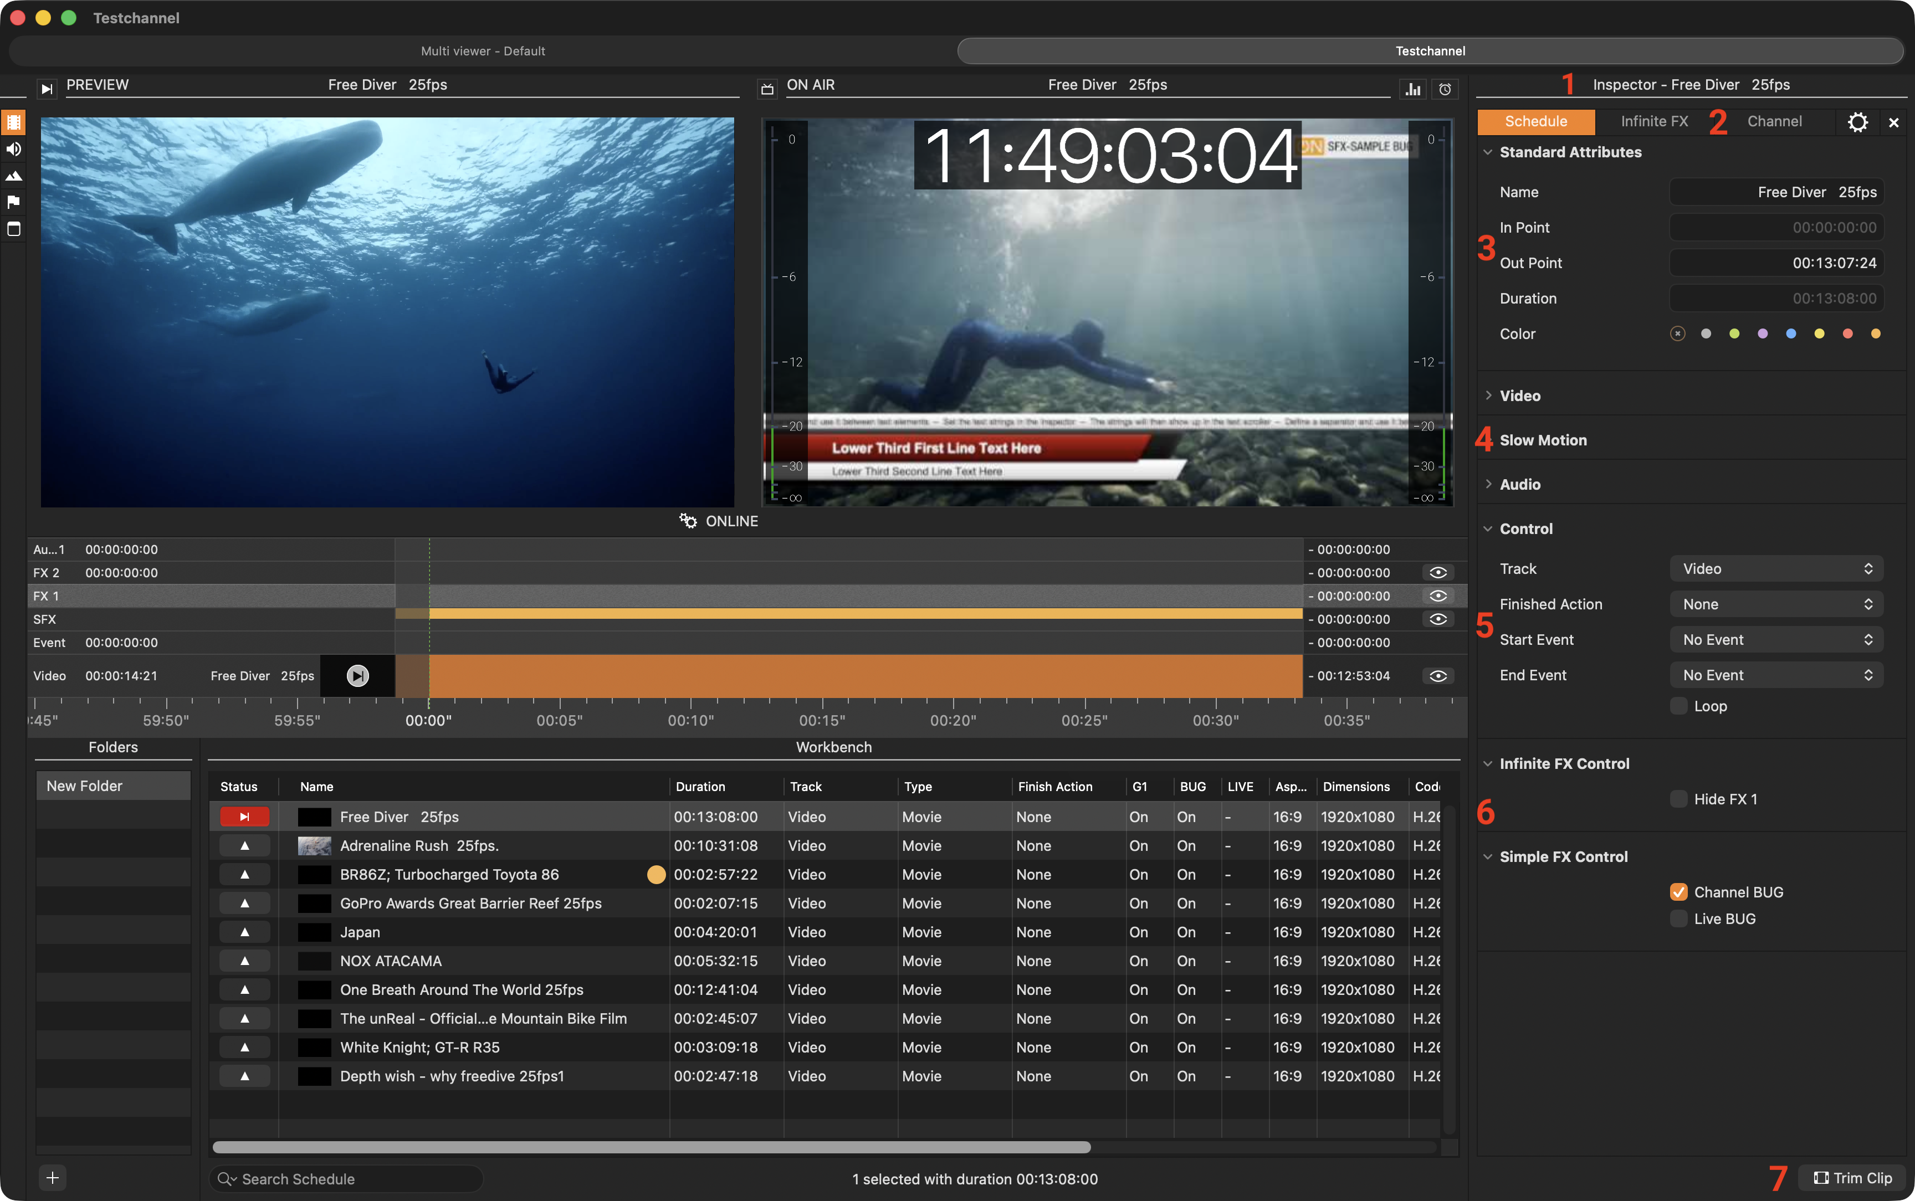Enable the Live BUG checkbox
The height and width of the screenshot is (1201, 1915).
point(1678,919)
